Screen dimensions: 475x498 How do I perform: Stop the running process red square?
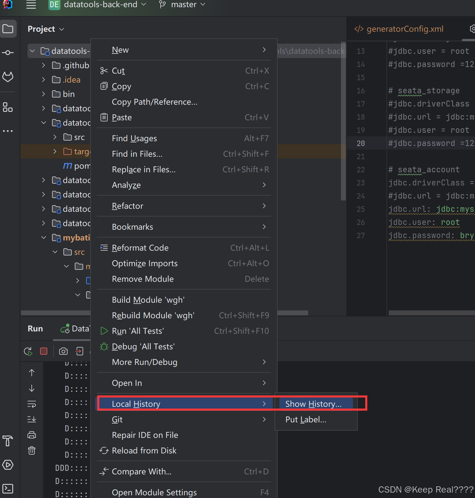(x=44, y=351)
